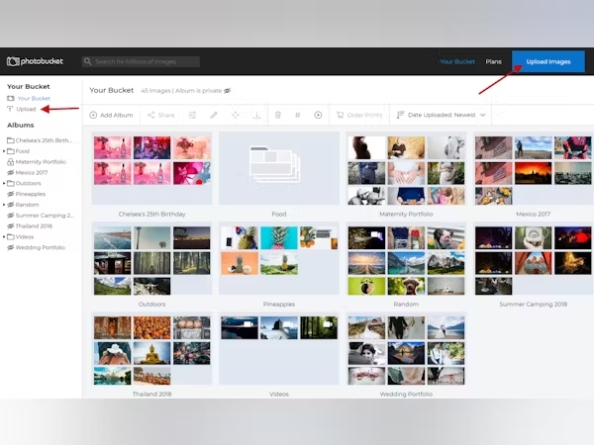
Task: Click the Photobucket logo
Action: (x=35, y=61)
